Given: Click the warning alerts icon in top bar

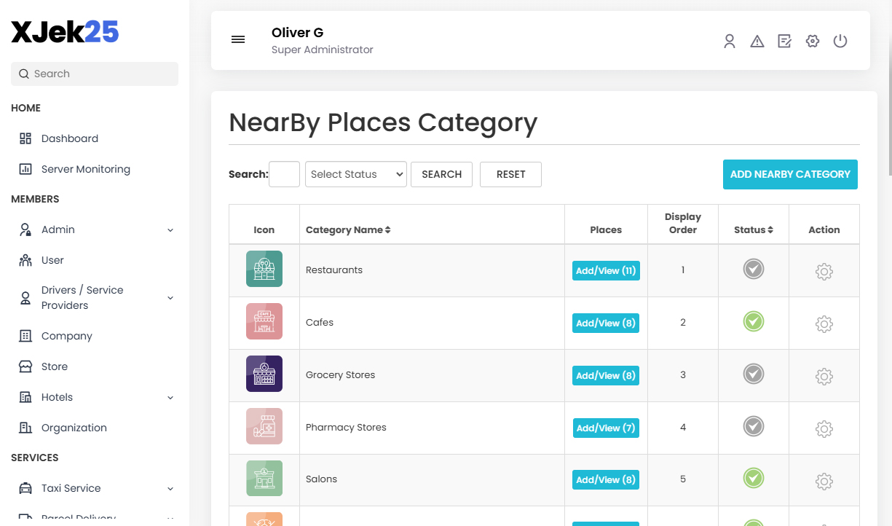Looking at the screenshot, I should click(757, 41).
